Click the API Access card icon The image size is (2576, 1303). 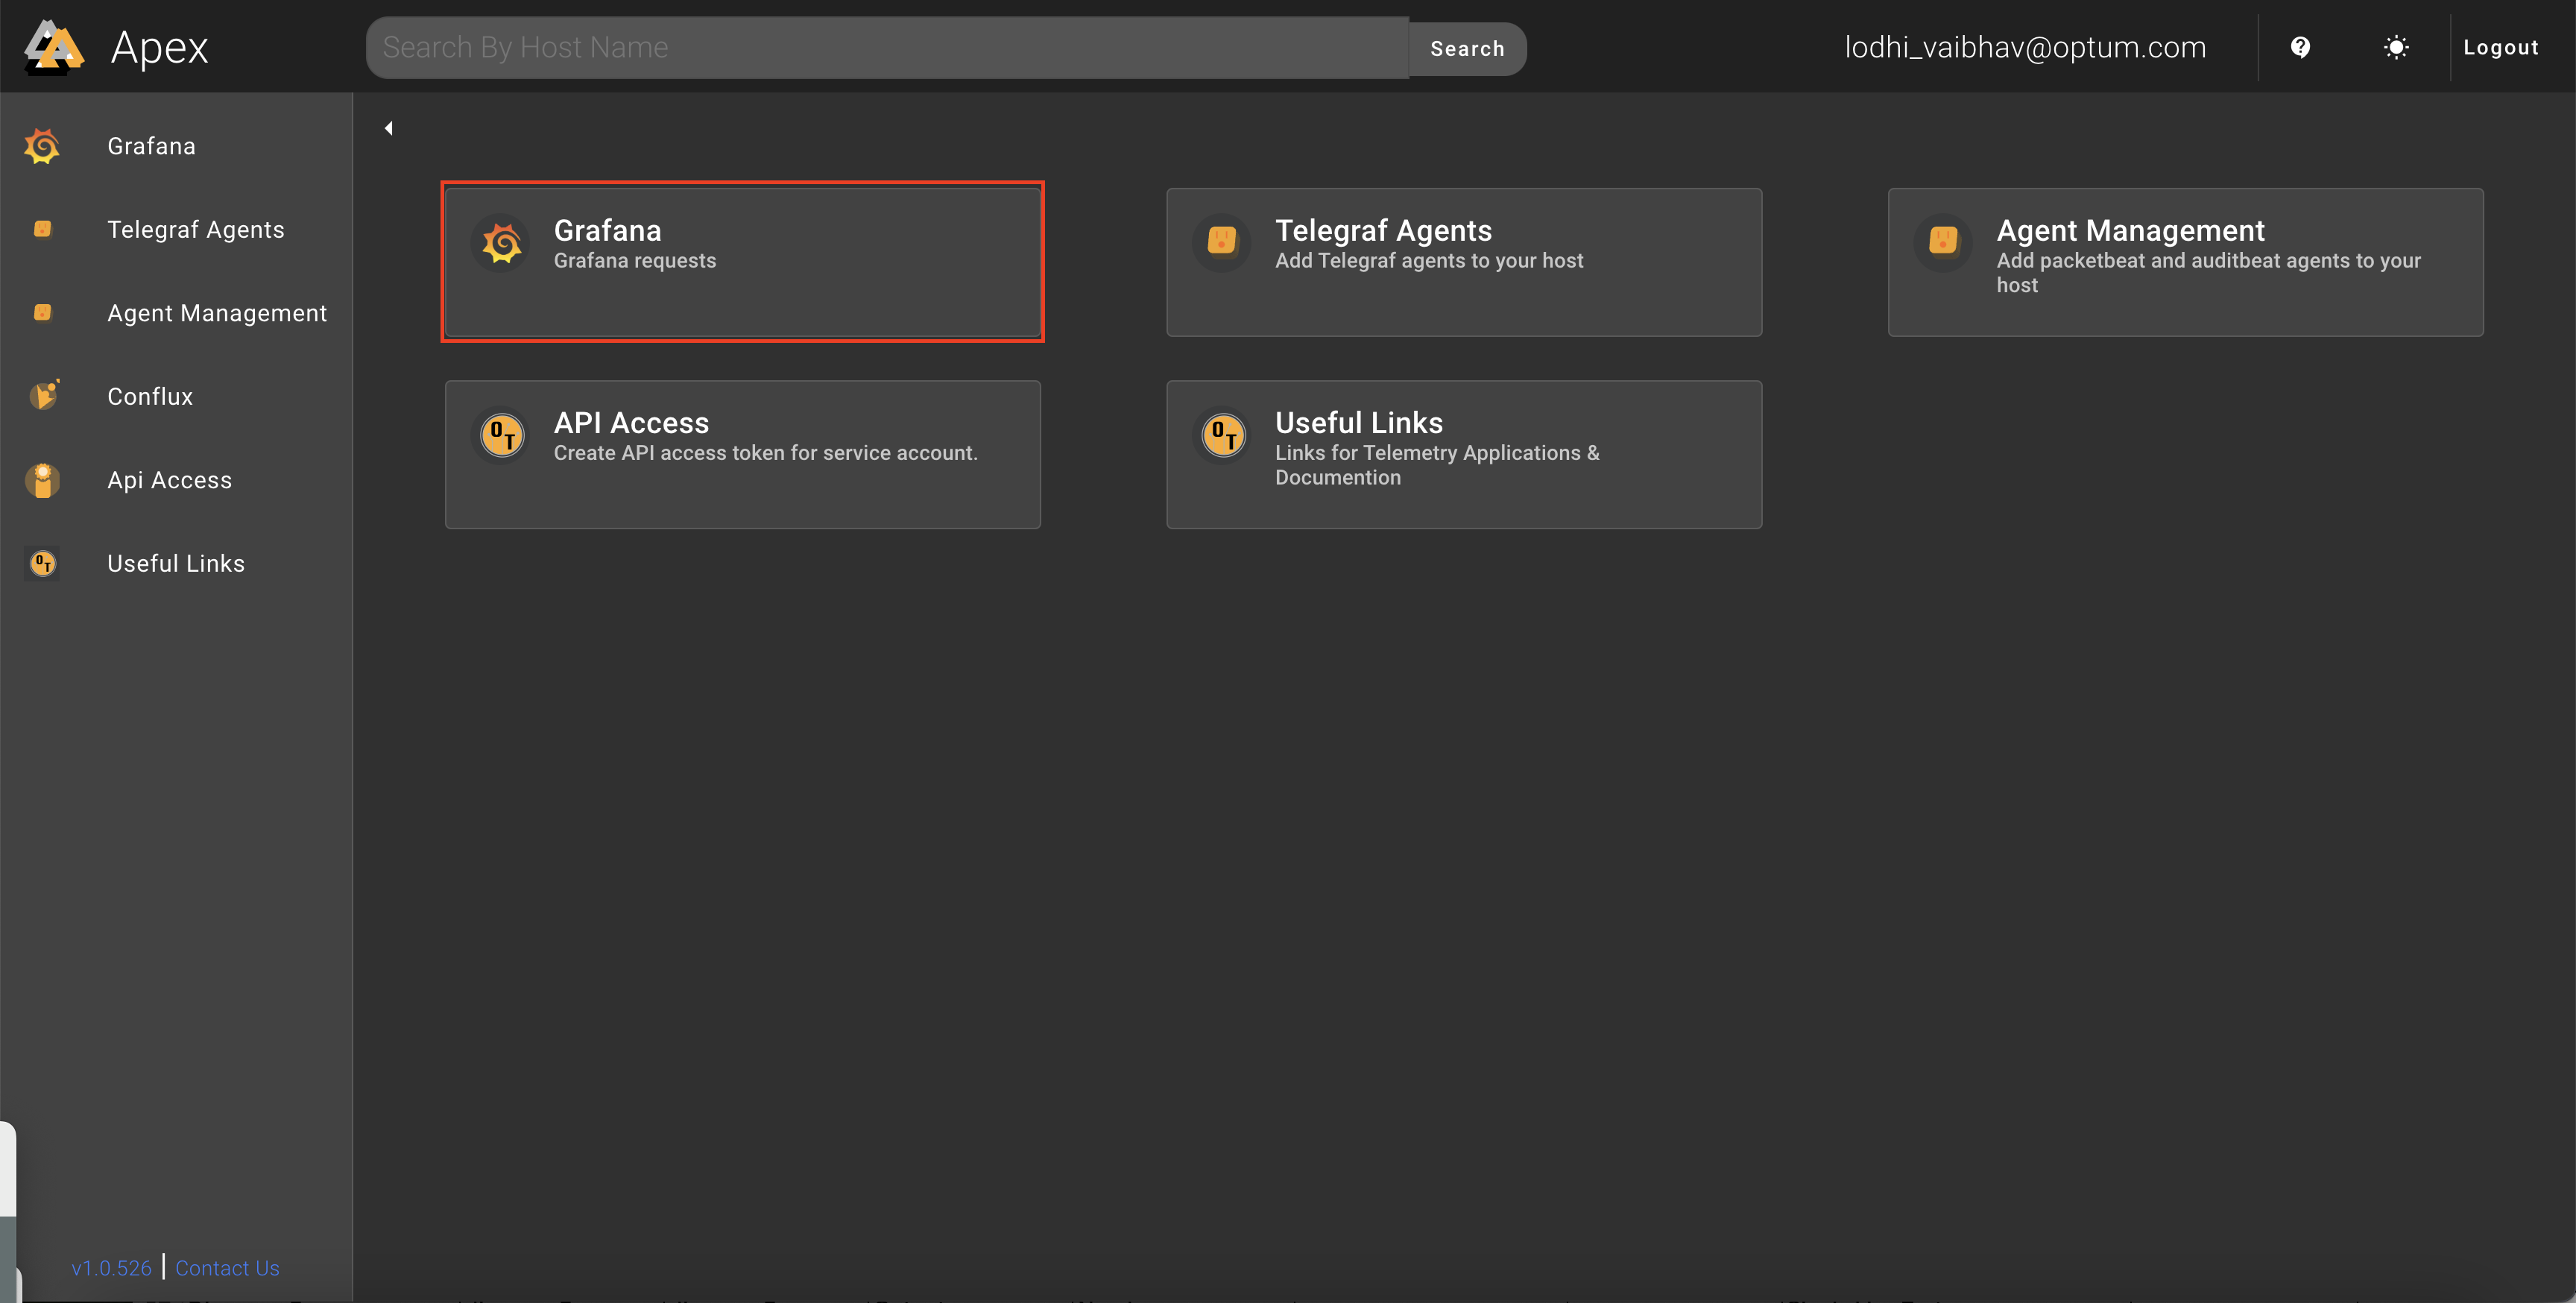tap(502, 435)
